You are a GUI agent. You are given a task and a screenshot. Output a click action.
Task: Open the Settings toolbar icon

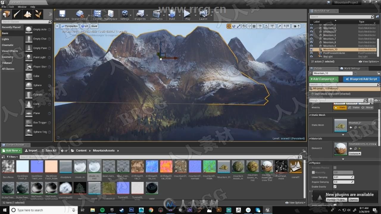pyautogui.click(x=125, y=15)
